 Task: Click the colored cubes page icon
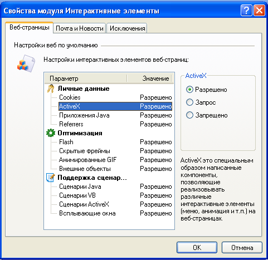point(26,63)
